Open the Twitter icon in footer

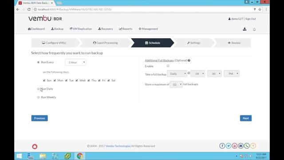coord(229,146)
